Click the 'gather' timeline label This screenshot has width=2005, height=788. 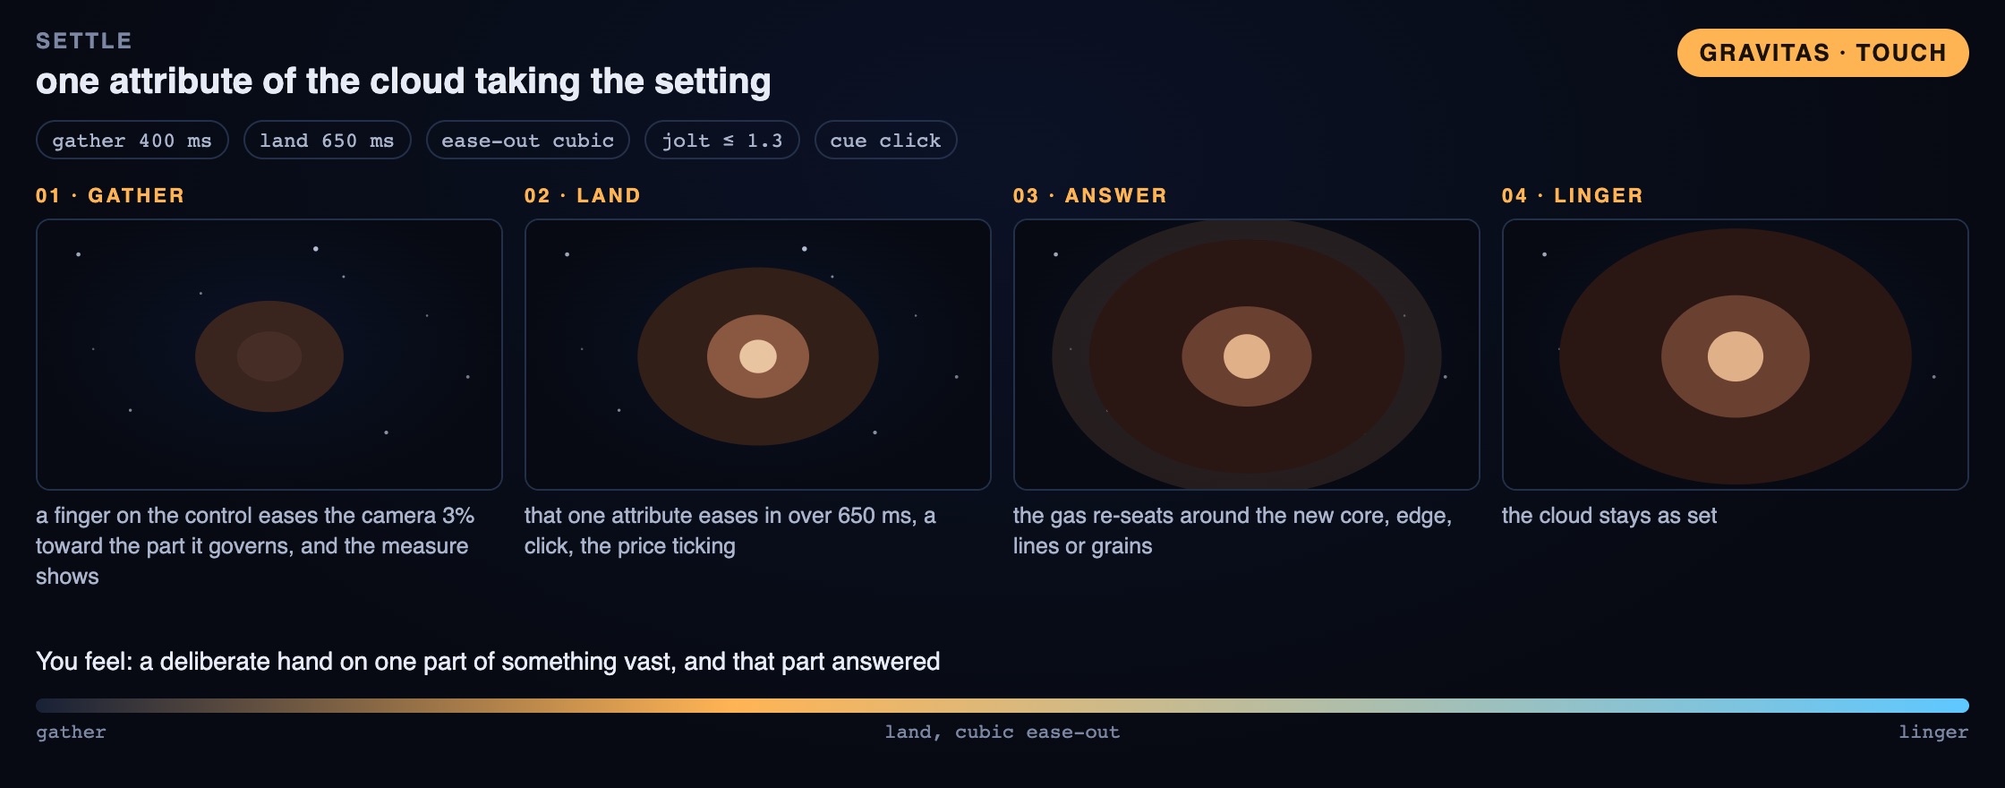point(71,732)
